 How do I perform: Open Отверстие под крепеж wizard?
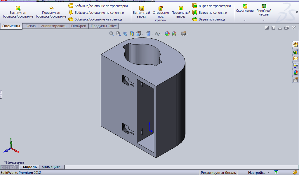(x=161, y=13)
